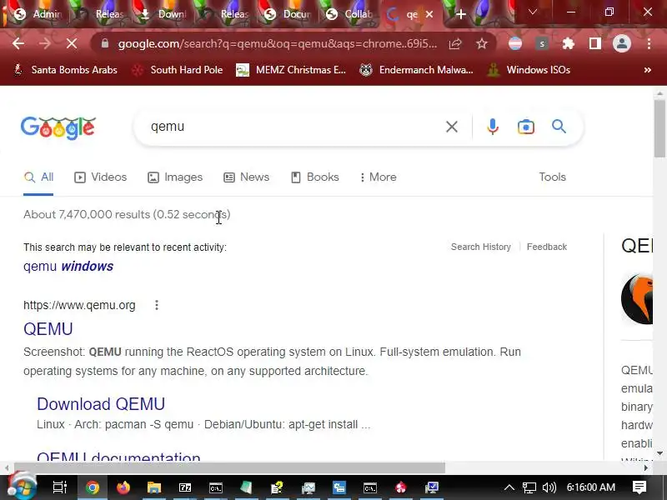Stop loading the page with the X button

pos(72,43)
